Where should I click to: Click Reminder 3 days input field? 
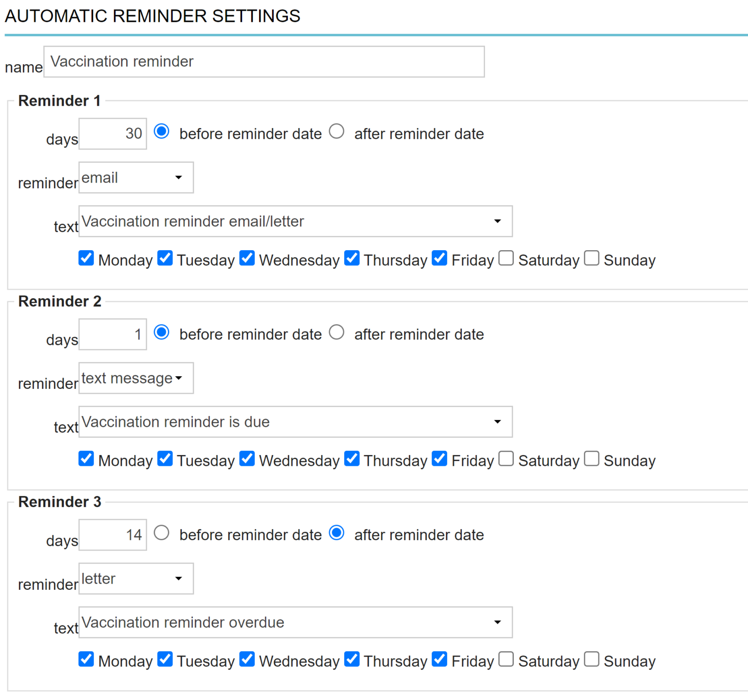(112, 535)
